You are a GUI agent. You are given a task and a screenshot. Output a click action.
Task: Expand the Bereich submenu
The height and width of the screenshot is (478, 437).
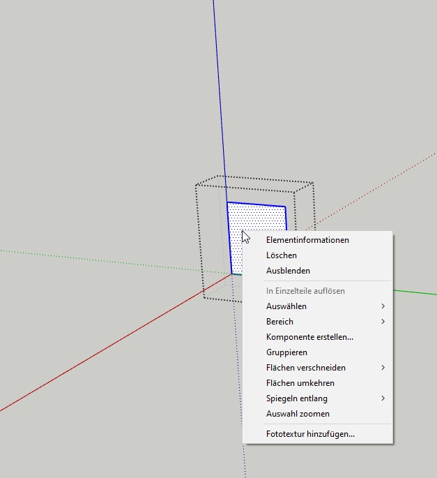[x=279, y=322]
